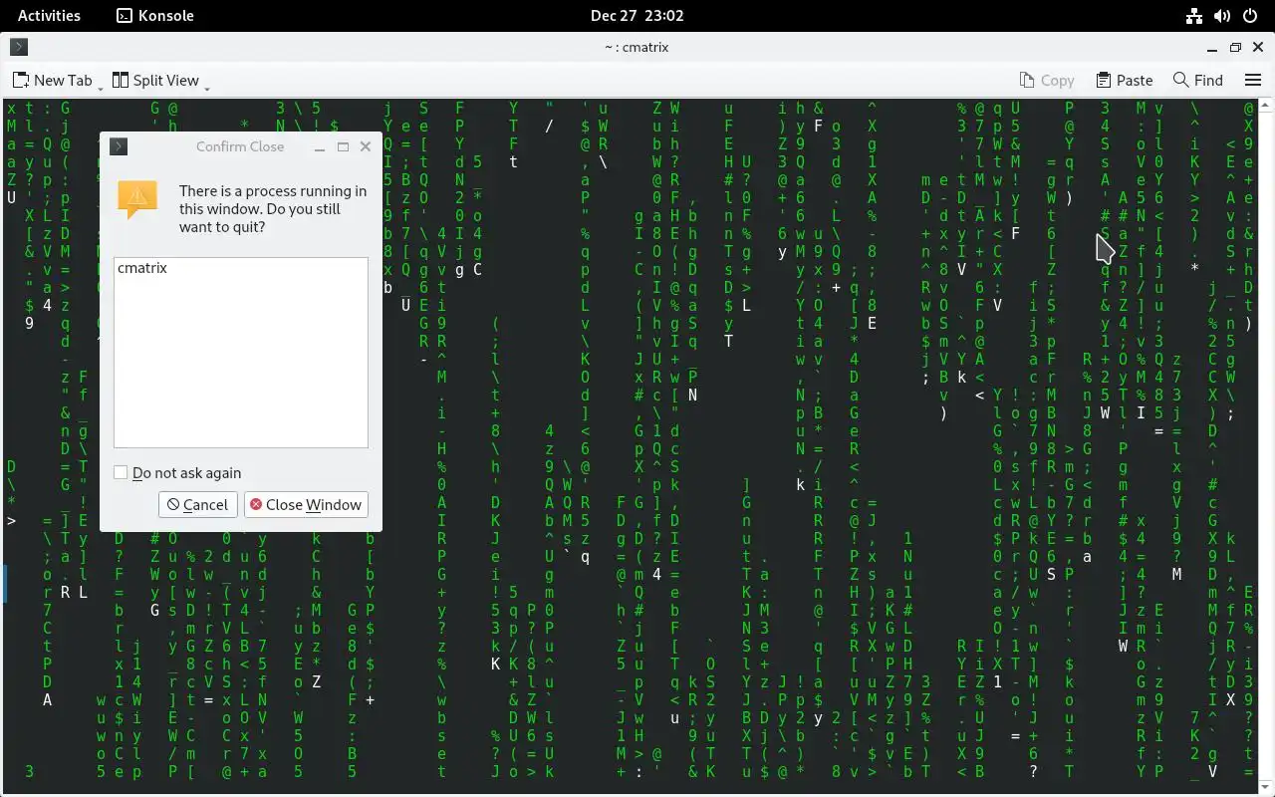Click the power icon in system tray
Image resolution: width=1275 pixels, height=797 pixels.
(1251, 15)
